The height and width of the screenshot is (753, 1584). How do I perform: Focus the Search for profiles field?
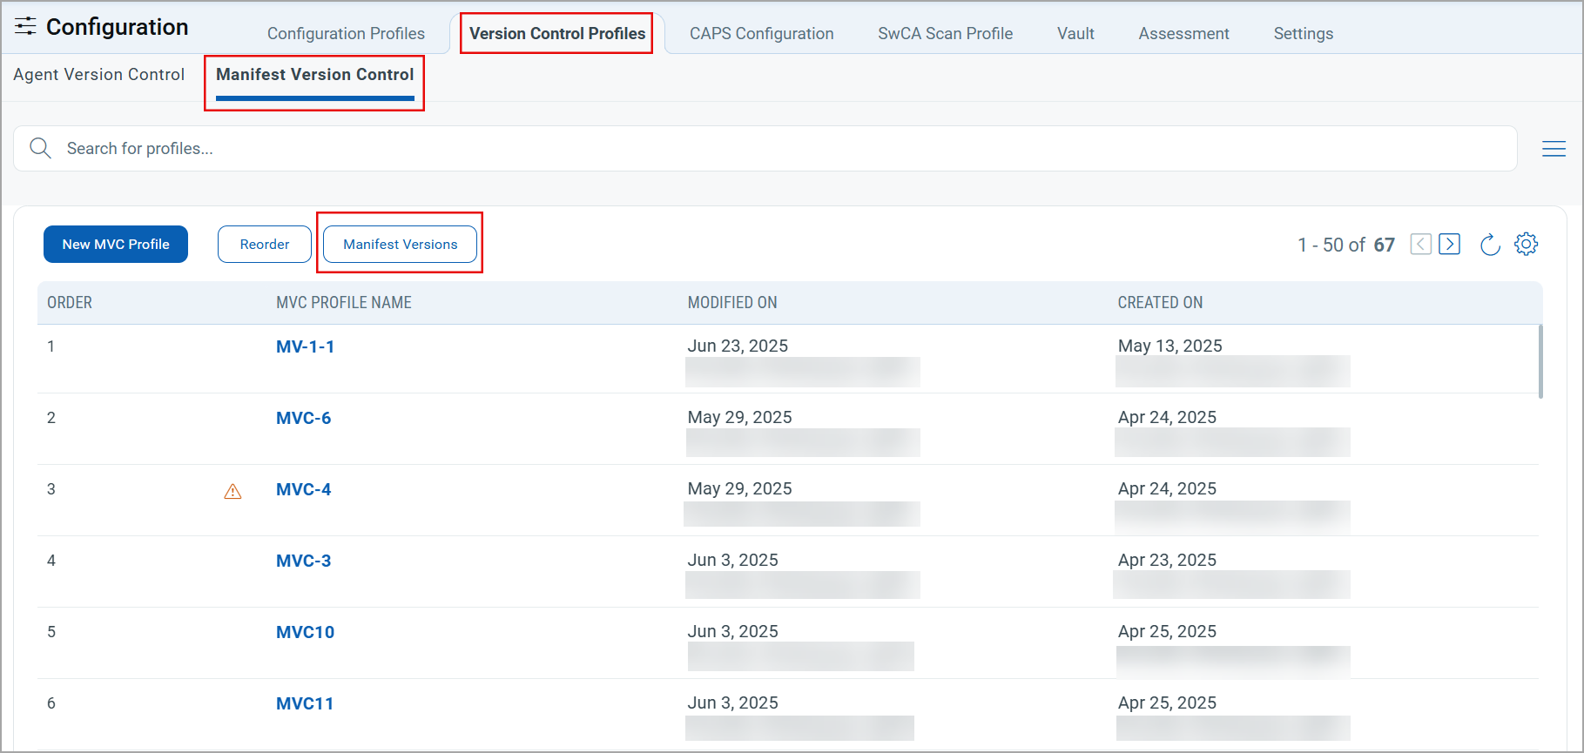765,149
